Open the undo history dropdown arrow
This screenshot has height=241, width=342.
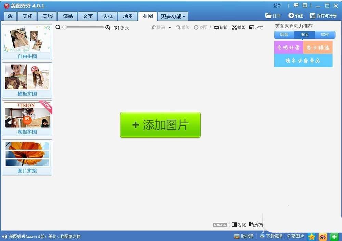click(x=170, y=27)
